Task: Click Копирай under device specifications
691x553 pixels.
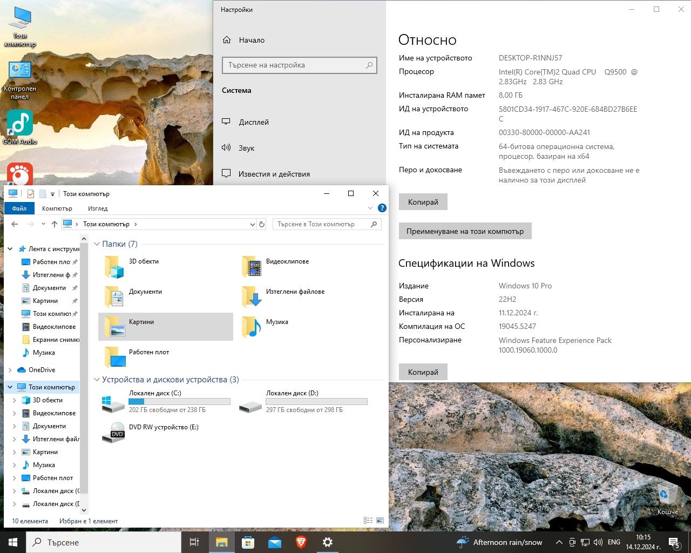Action: pos(423,202)
